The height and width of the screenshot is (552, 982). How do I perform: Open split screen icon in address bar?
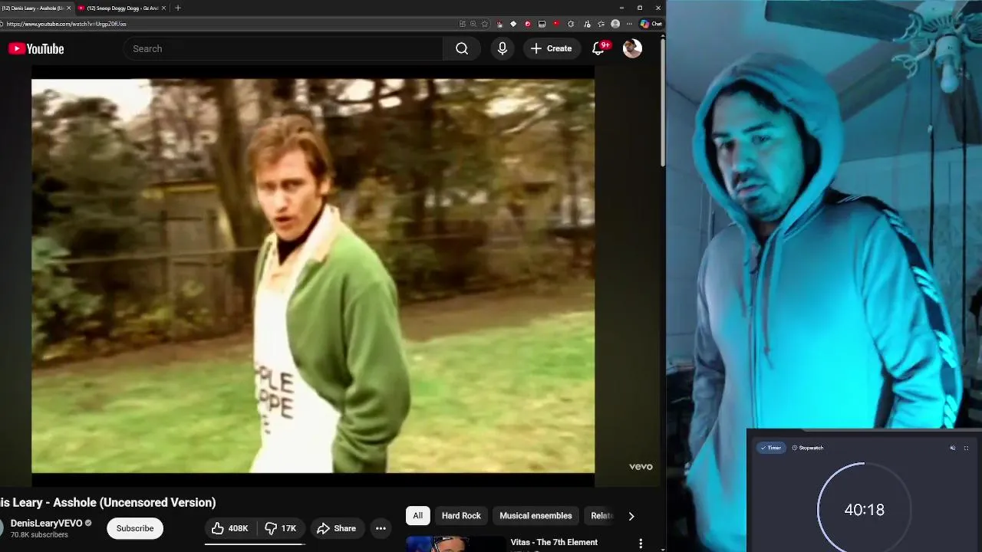click(463, 24)
